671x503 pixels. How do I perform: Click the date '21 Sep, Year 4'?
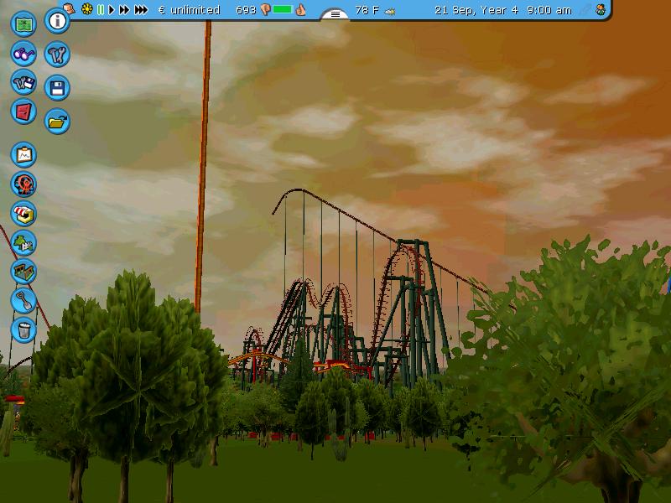pyautogui.click(x=476, y=10)
